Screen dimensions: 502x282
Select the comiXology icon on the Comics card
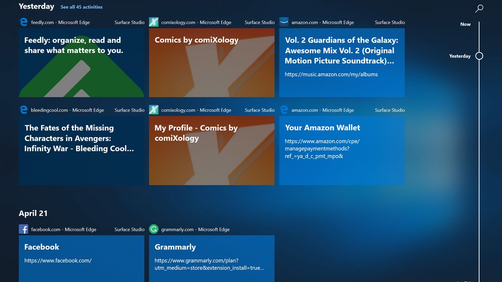point(154,22)
